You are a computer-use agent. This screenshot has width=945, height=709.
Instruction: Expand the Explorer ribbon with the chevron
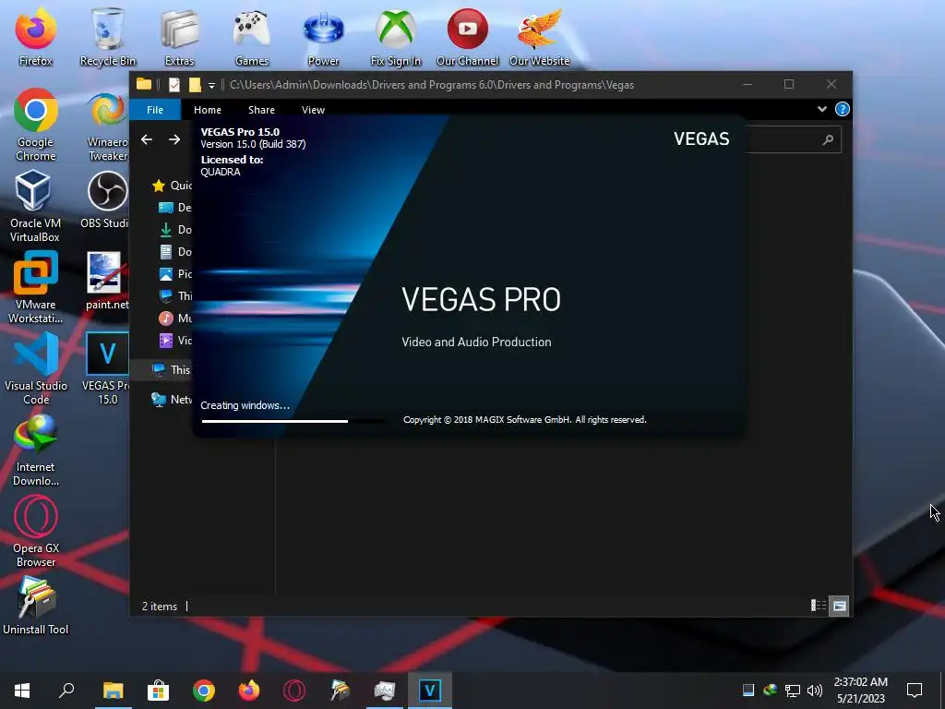822,109
